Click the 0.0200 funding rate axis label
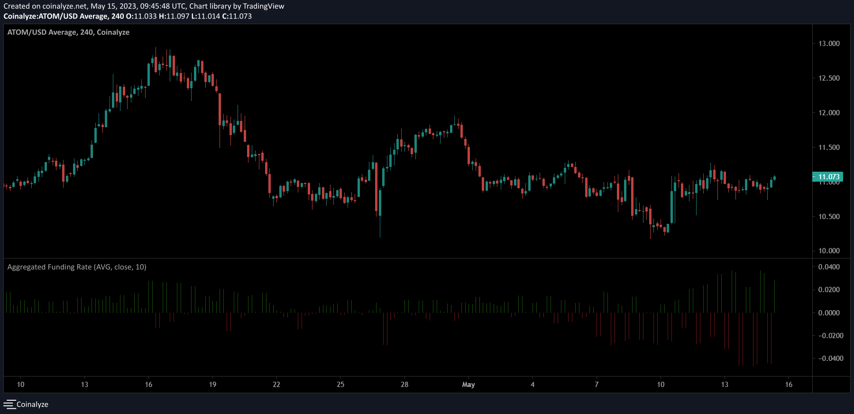The image size is (854, 414). [x=829, y=290]
